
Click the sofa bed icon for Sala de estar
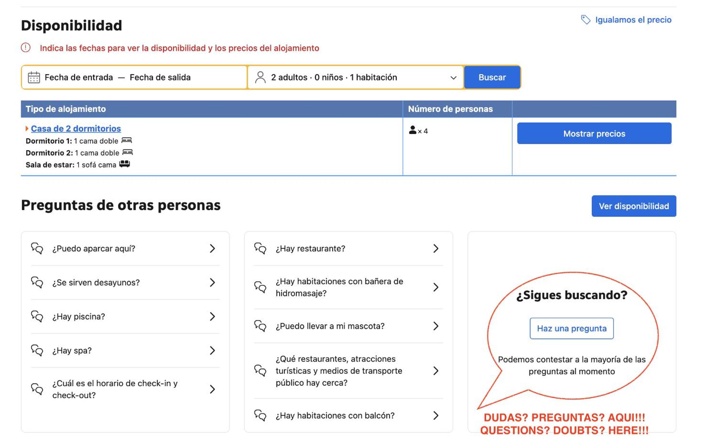125,164
